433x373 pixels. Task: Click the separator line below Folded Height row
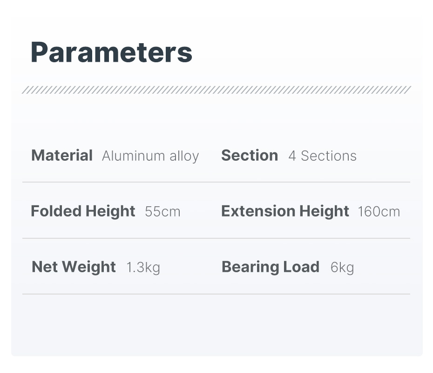(x=216, y=238)
